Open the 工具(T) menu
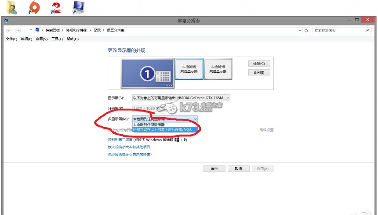Viewport: 378px width, 215px height. point(57,39)
